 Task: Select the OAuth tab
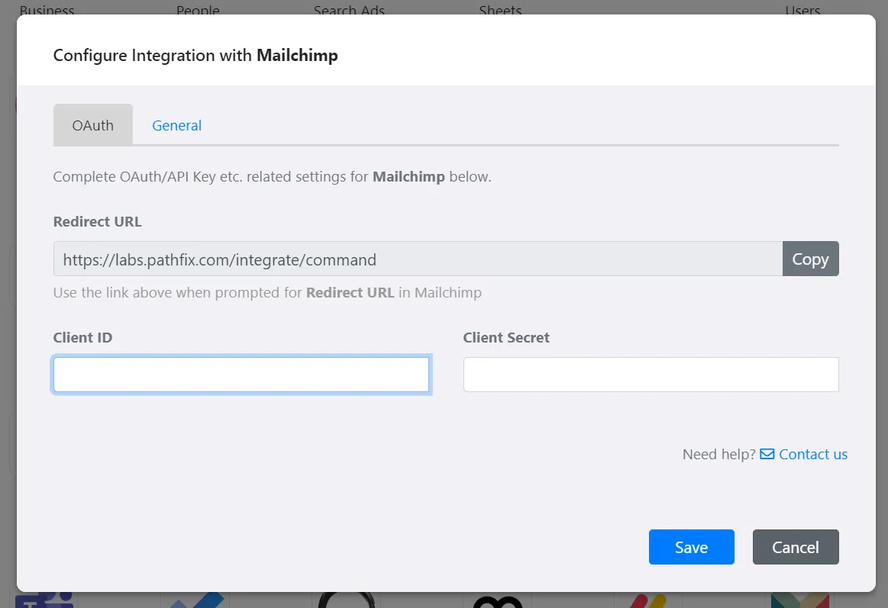click(x=93, y=125)
